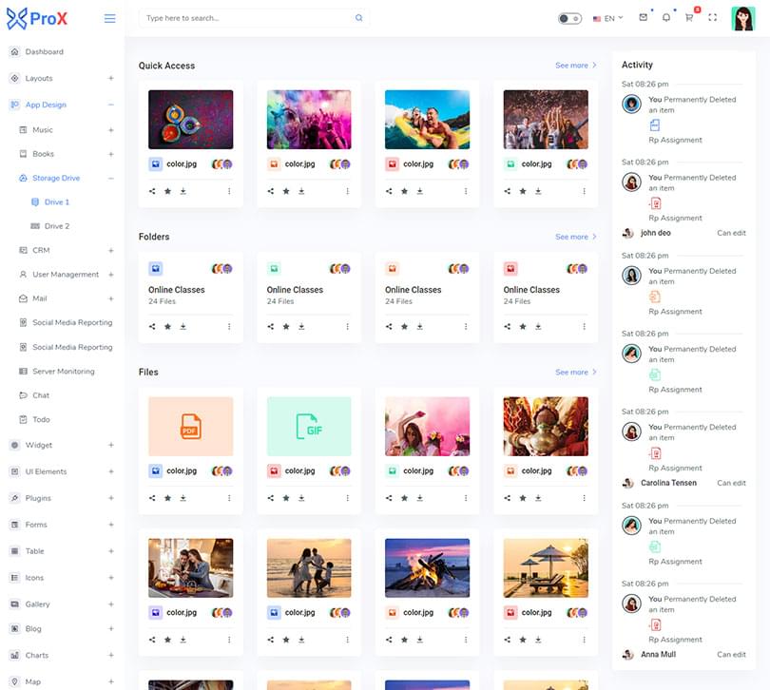Open the shopping cart icon
The height and width of the screenshot is (690, 770).
pos(689,18)
